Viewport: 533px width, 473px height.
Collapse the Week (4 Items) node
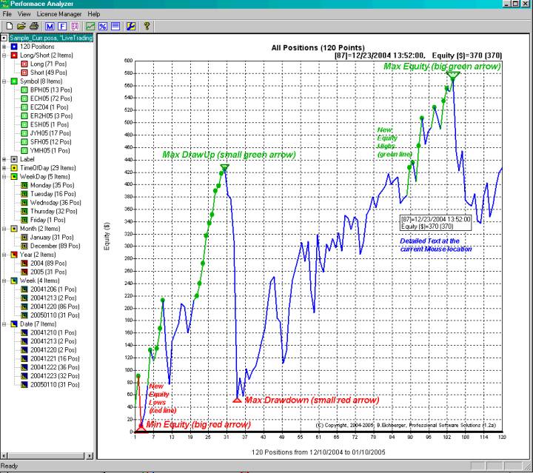4,281
